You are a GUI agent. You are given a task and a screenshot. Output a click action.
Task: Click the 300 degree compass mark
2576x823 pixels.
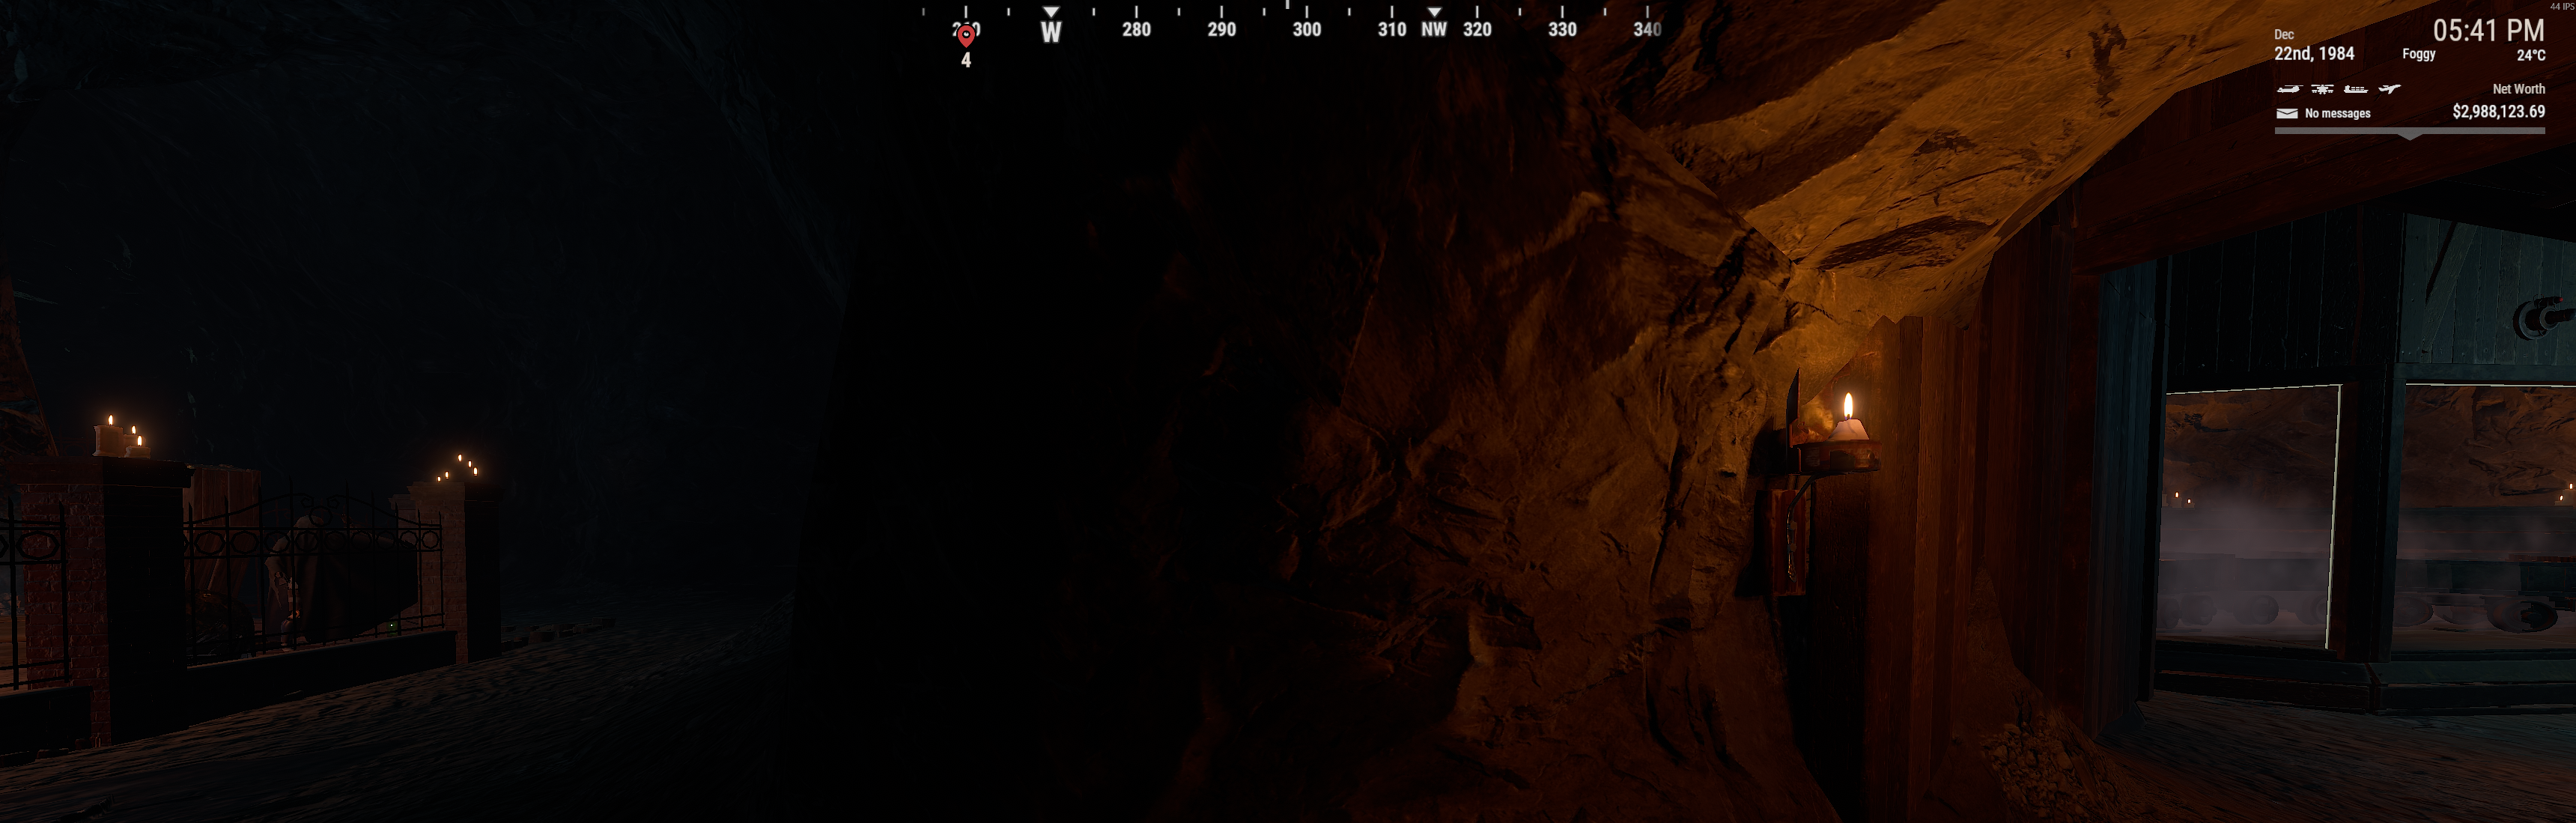click(1307, 30)
